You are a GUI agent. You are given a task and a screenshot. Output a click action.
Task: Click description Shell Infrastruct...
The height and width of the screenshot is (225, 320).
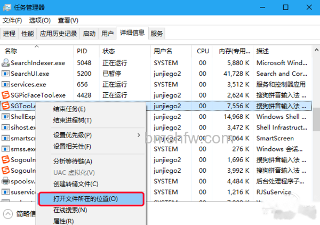(282, 127)
